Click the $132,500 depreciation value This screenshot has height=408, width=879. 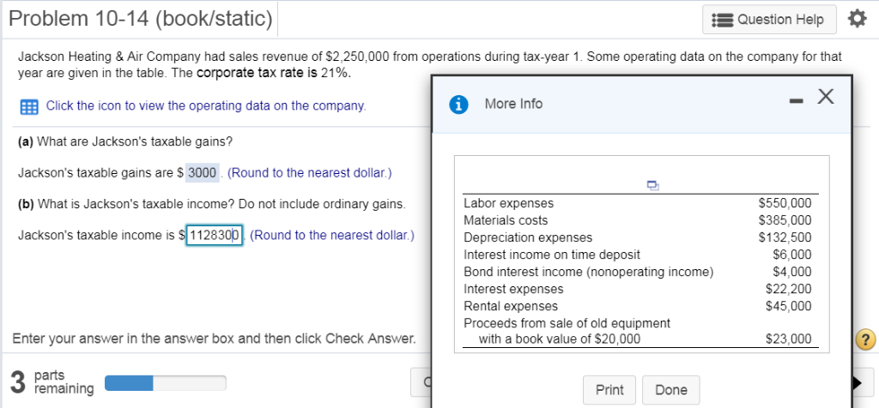tap(785, 238)
